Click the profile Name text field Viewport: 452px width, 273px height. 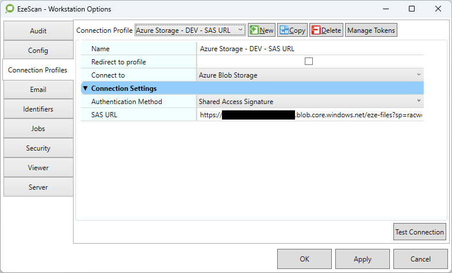pos(311,49)
